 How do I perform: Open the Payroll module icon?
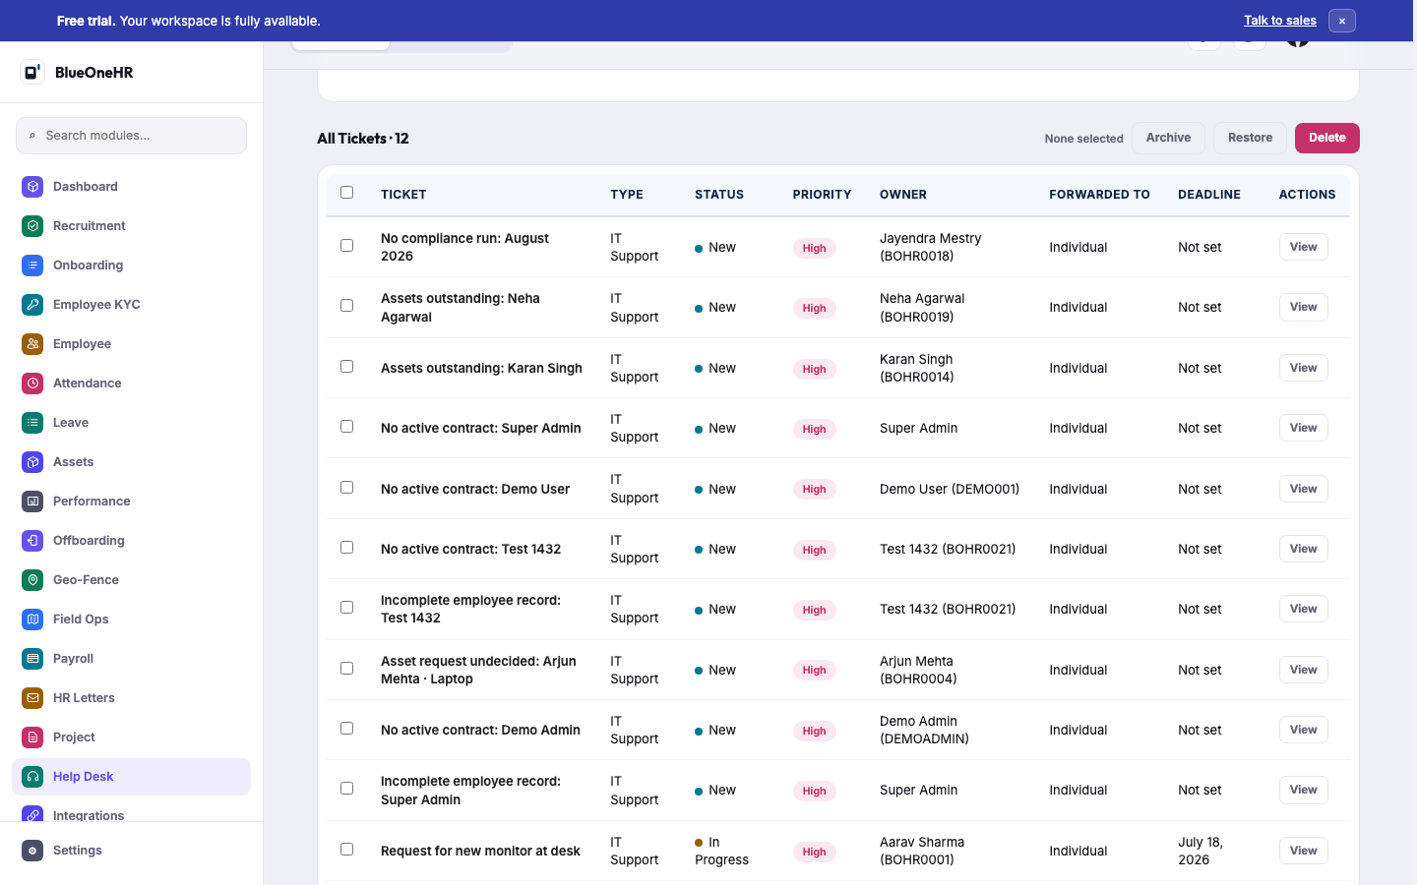pyautogui.click(x=32, y=659)
